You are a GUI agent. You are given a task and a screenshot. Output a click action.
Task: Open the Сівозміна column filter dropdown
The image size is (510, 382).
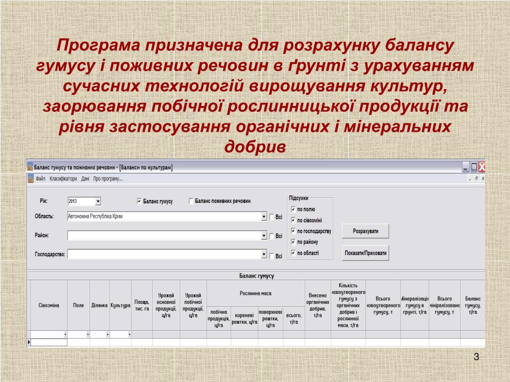[65, 335]
